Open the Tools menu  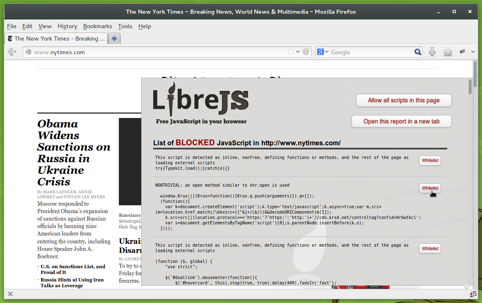[125, 26]
